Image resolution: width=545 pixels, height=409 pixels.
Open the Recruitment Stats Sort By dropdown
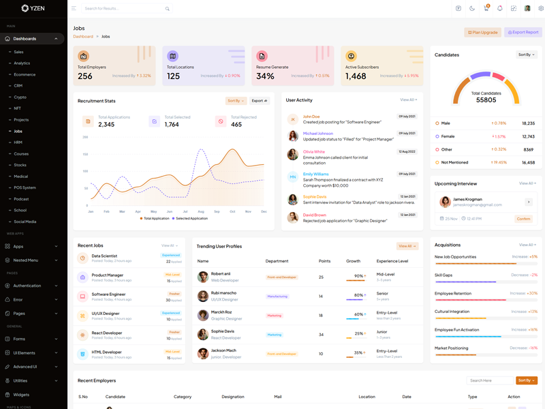235,101
